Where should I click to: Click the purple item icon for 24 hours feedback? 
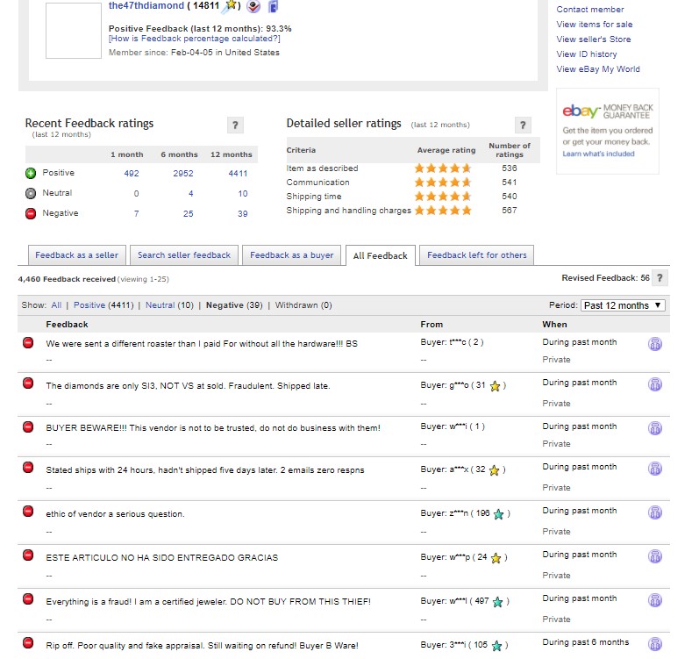pos(655,469)
